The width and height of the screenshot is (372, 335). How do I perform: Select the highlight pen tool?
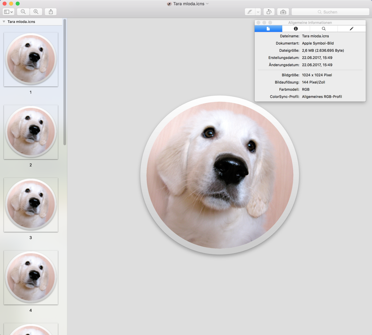tap(250, 12)
